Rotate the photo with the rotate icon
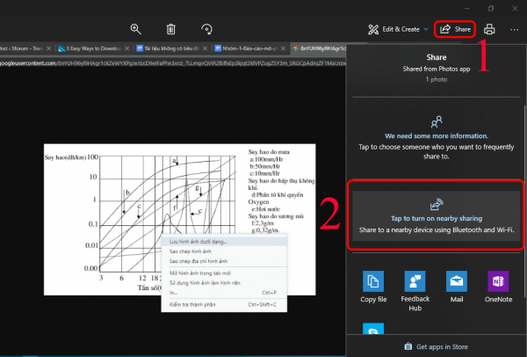Image resolution: width=527 pixels, height=357 pixels. pyautogui.click(x=206, y=29)
